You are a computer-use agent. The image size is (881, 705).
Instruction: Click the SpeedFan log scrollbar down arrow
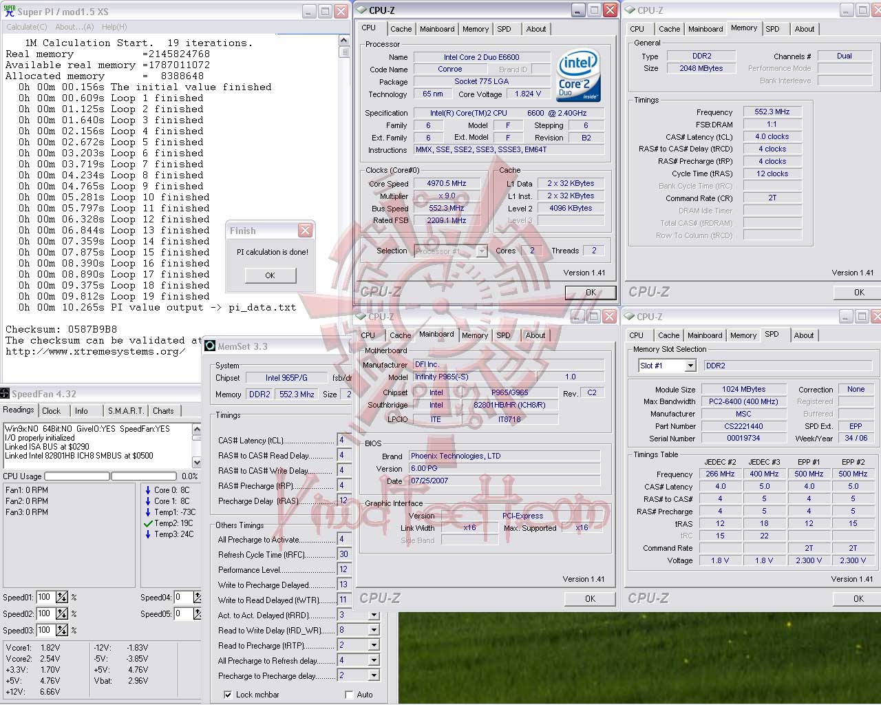pyautogui.click(x=197, y=463)
